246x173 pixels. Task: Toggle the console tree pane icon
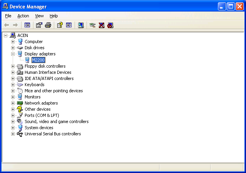(27, 25)
